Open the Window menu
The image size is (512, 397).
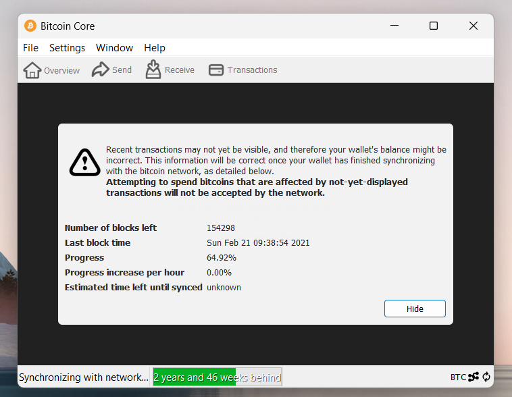pos(114,48)
